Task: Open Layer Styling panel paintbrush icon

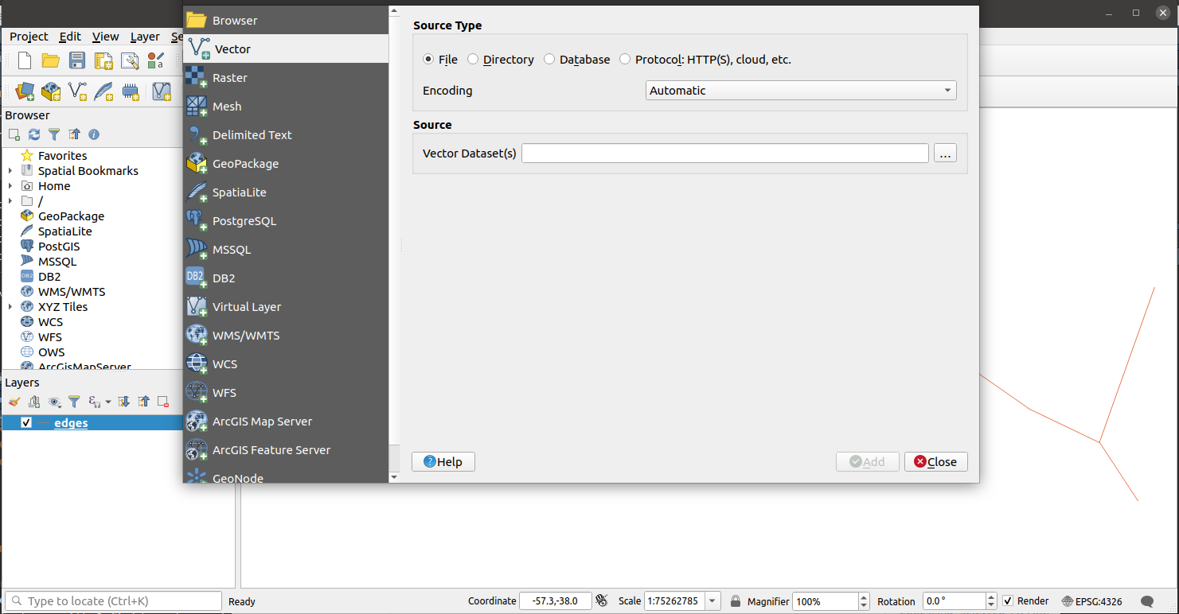Action: coord(14,402)
